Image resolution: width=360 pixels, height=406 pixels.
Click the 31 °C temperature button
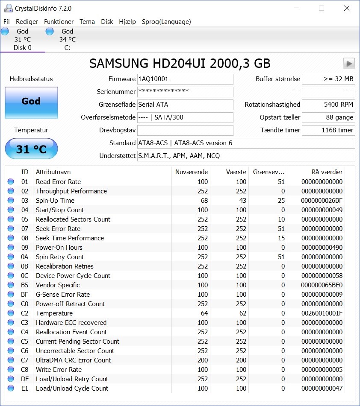[31, 149]
